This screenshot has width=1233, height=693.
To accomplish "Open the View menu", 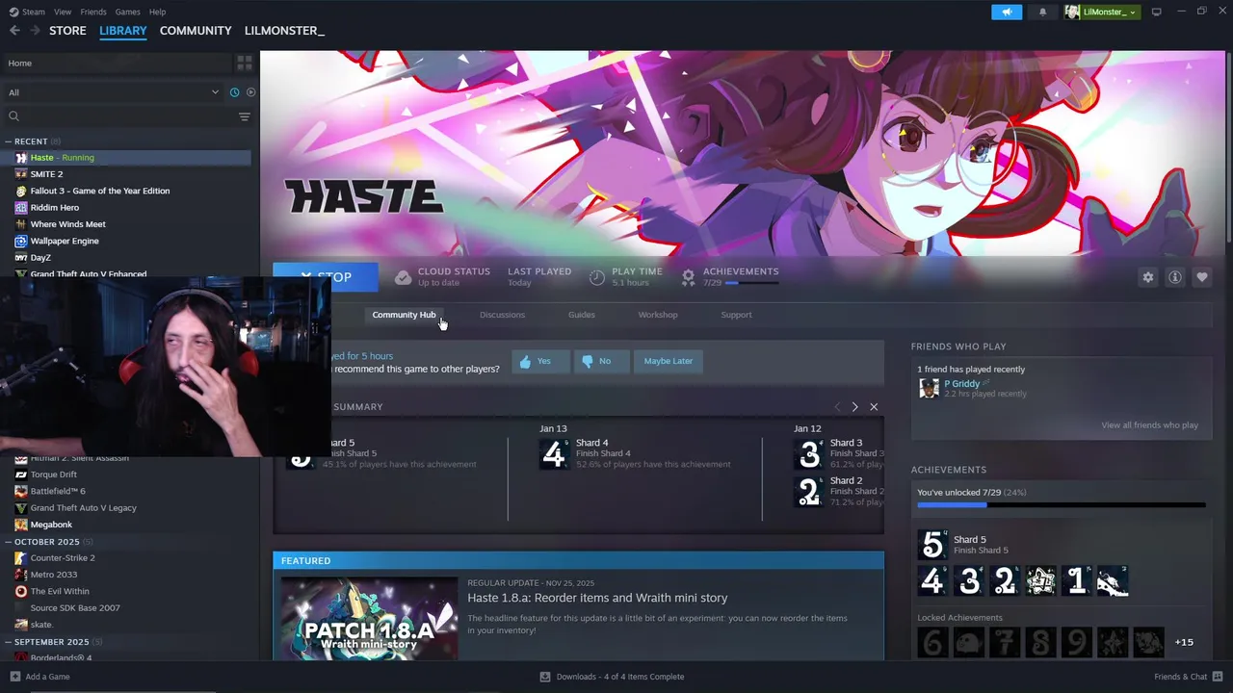I will pyautogui.click(x=63, y=12).
